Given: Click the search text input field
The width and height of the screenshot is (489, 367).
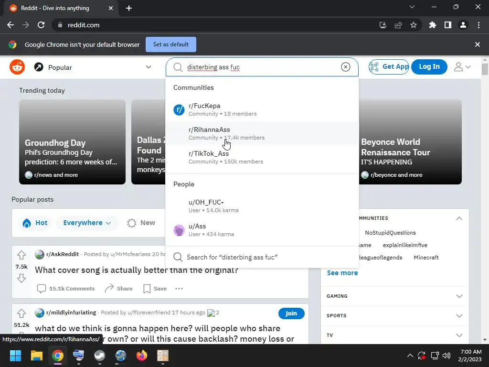Looking at the screenshot, I should (262, 67).
